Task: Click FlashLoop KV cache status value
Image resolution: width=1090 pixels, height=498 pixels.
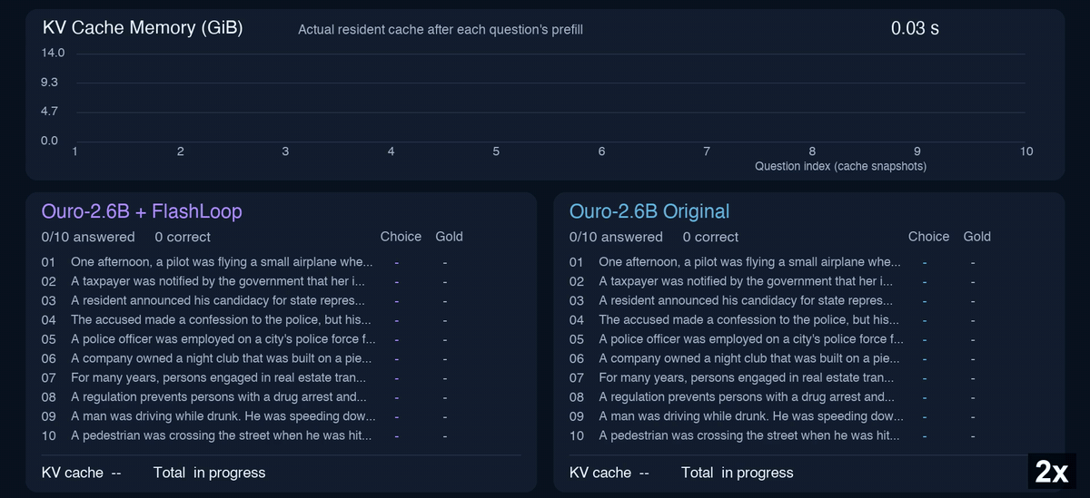Action: coord(116,473)
